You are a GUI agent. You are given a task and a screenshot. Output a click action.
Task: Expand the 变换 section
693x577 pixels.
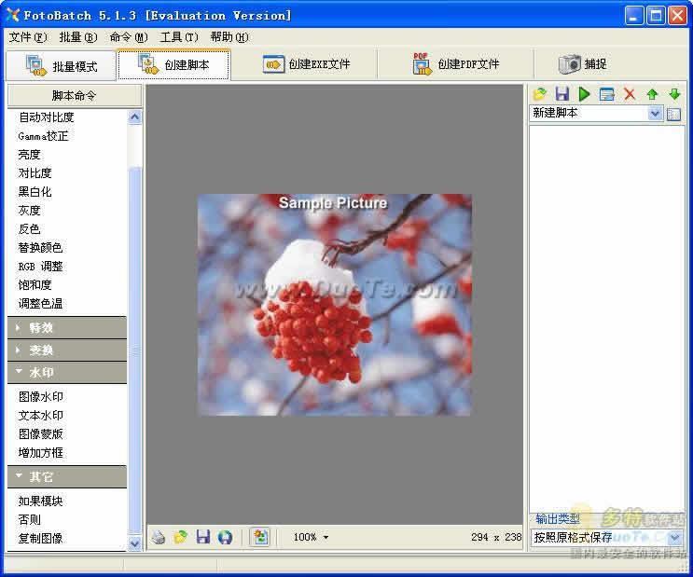coord(67,350)
